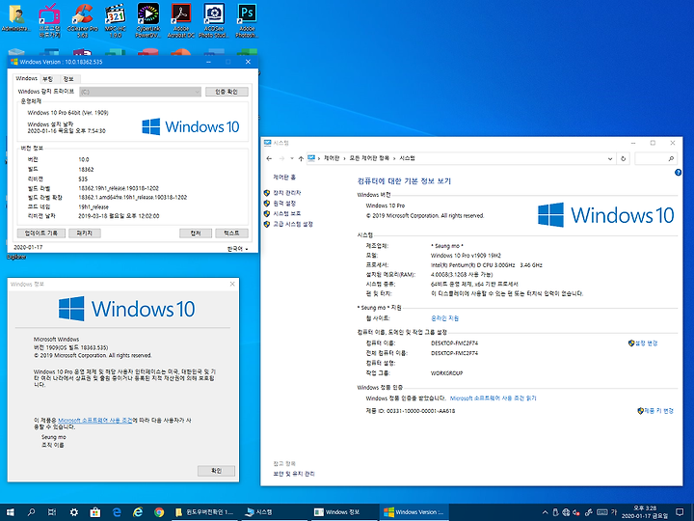Click the 텍스트 button
This screenshot has height=521, width=694.
click(231, 233)
